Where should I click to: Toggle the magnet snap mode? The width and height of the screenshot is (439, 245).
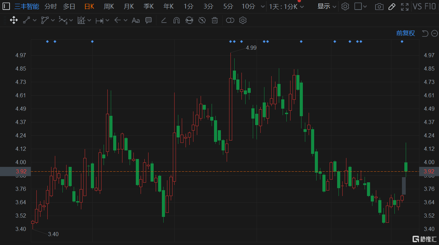(176, 20)
